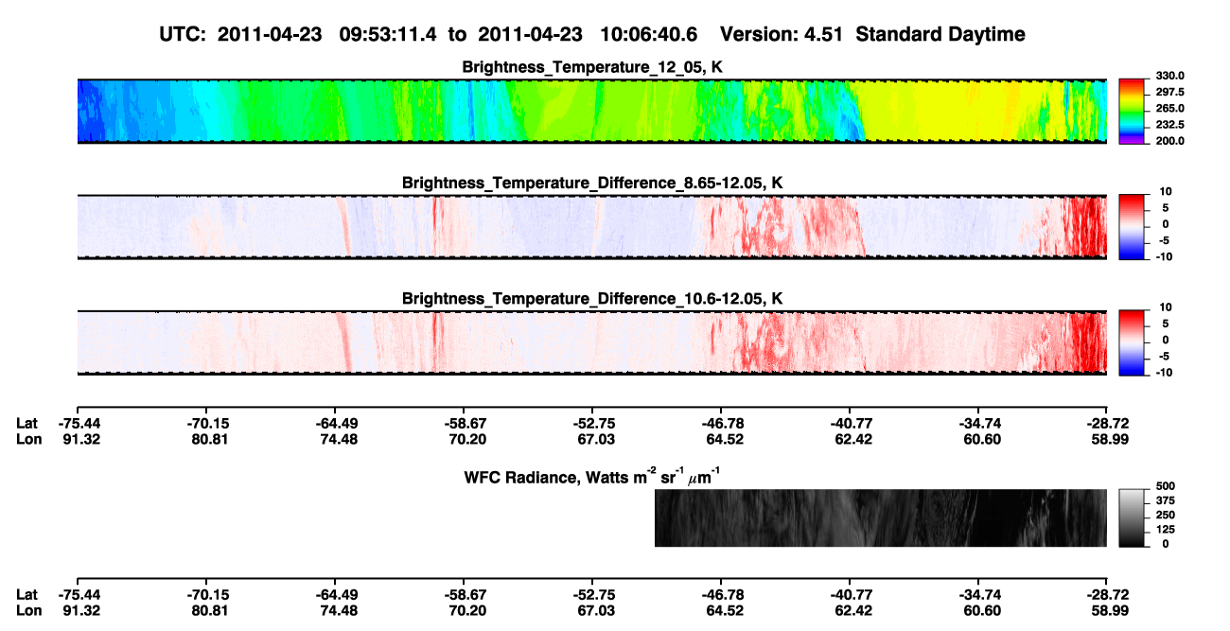Click upper axis longitude value 60.60
The image size is (1230, 631).
click(982, 439)
